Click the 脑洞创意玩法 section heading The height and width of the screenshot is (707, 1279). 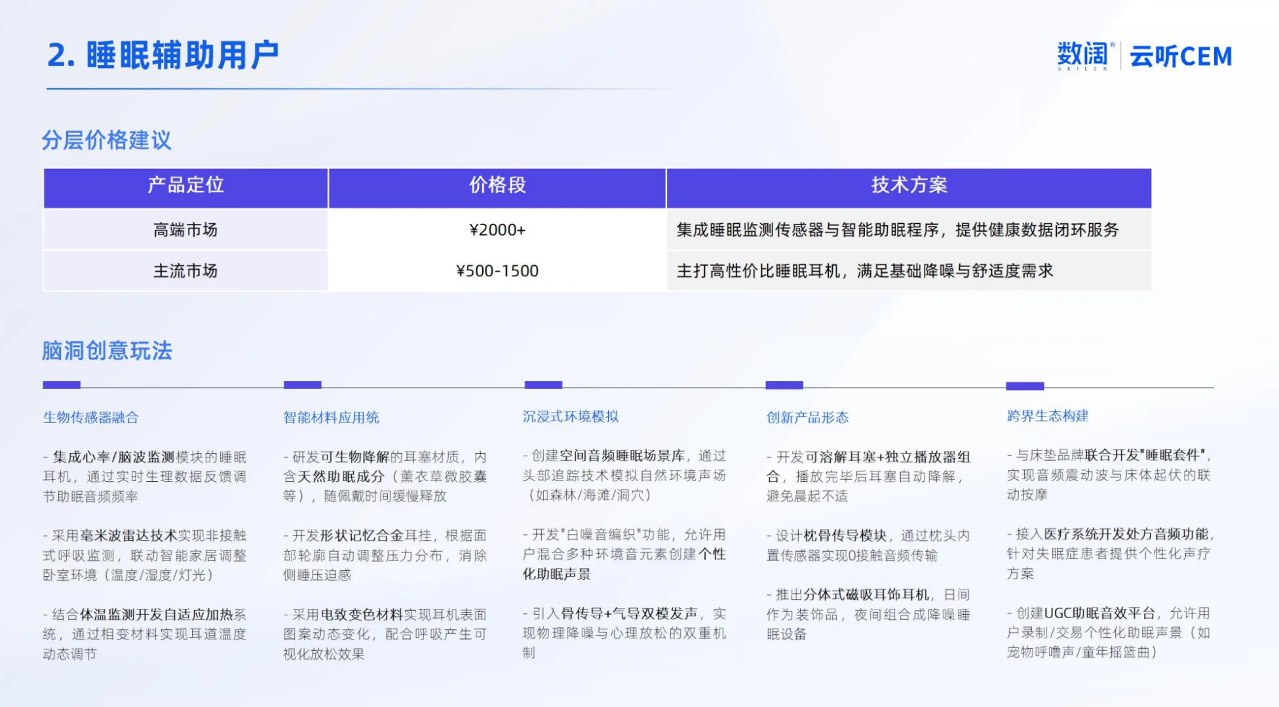[x=107, y=351]
